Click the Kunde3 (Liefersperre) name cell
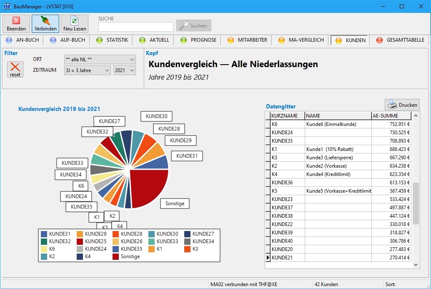 338,158
